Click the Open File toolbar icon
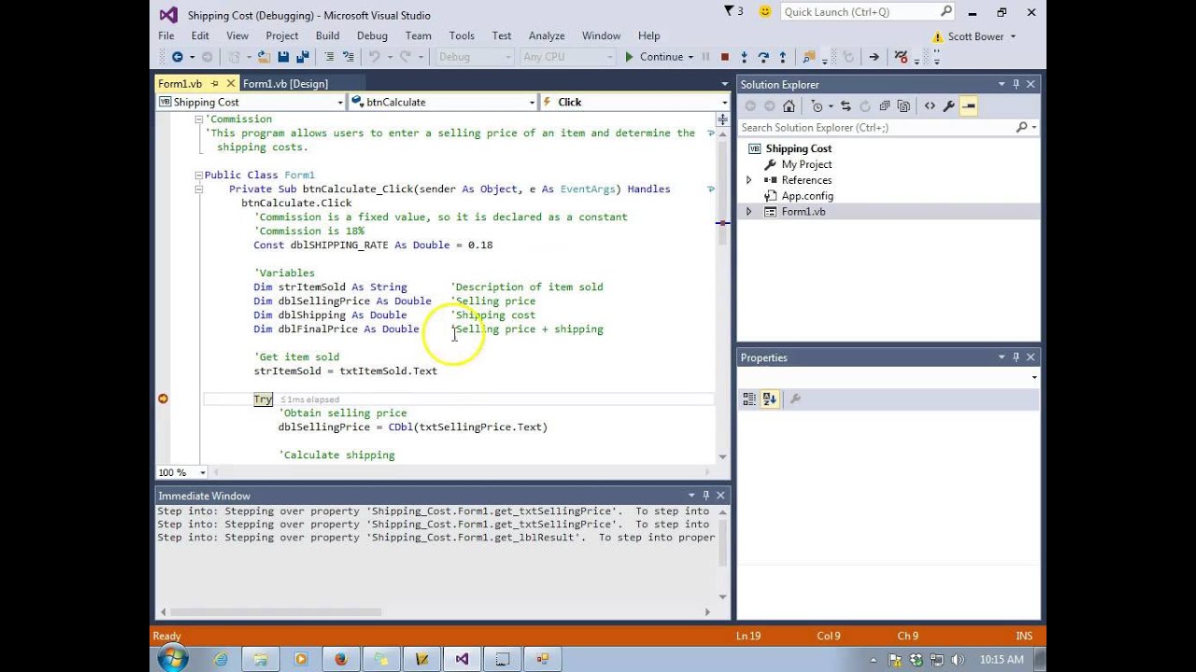 264,57
